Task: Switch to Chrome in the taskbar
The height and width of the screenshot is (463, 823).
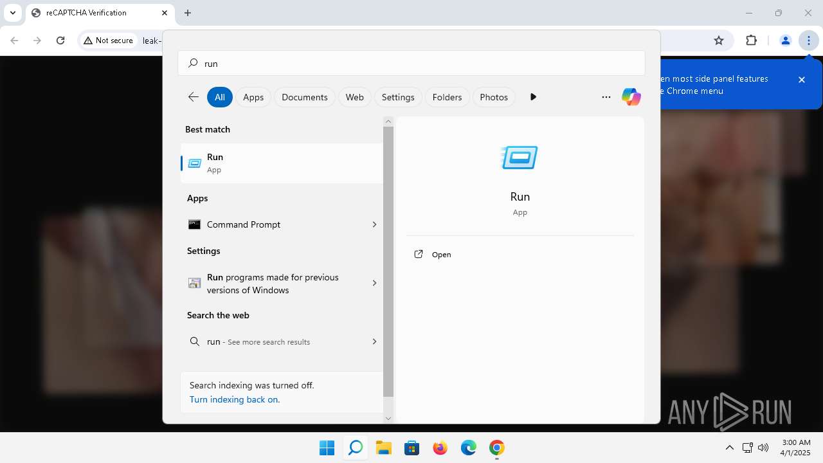Action: [x=497, y=448]
